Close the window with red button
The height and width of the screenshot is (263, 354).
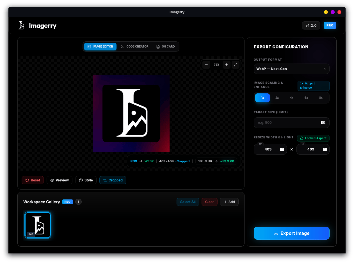pos(339,12)
